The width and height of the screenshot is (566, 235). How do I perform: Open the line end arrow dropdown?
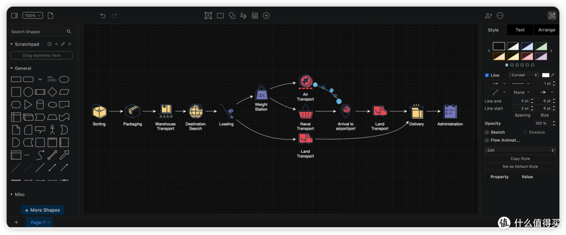click(x=545, y=92)
